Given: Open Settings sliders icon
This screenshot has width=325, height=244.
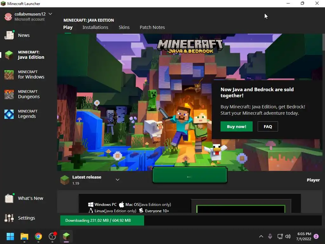Looking at the screenshot, I should click(9, 218).
